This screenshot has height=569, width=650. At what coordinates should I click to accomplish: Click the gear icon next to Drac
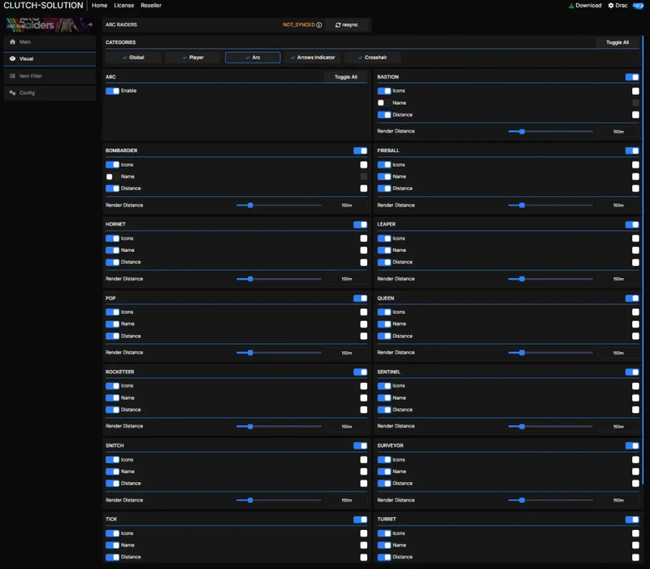(611, 6)
